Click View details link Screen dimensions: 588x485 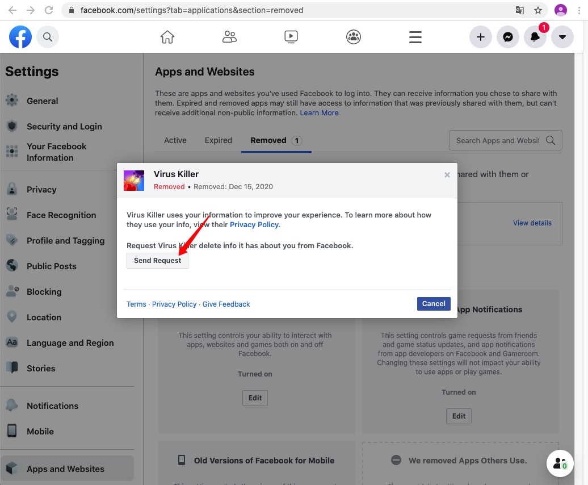tap(532, 223)
